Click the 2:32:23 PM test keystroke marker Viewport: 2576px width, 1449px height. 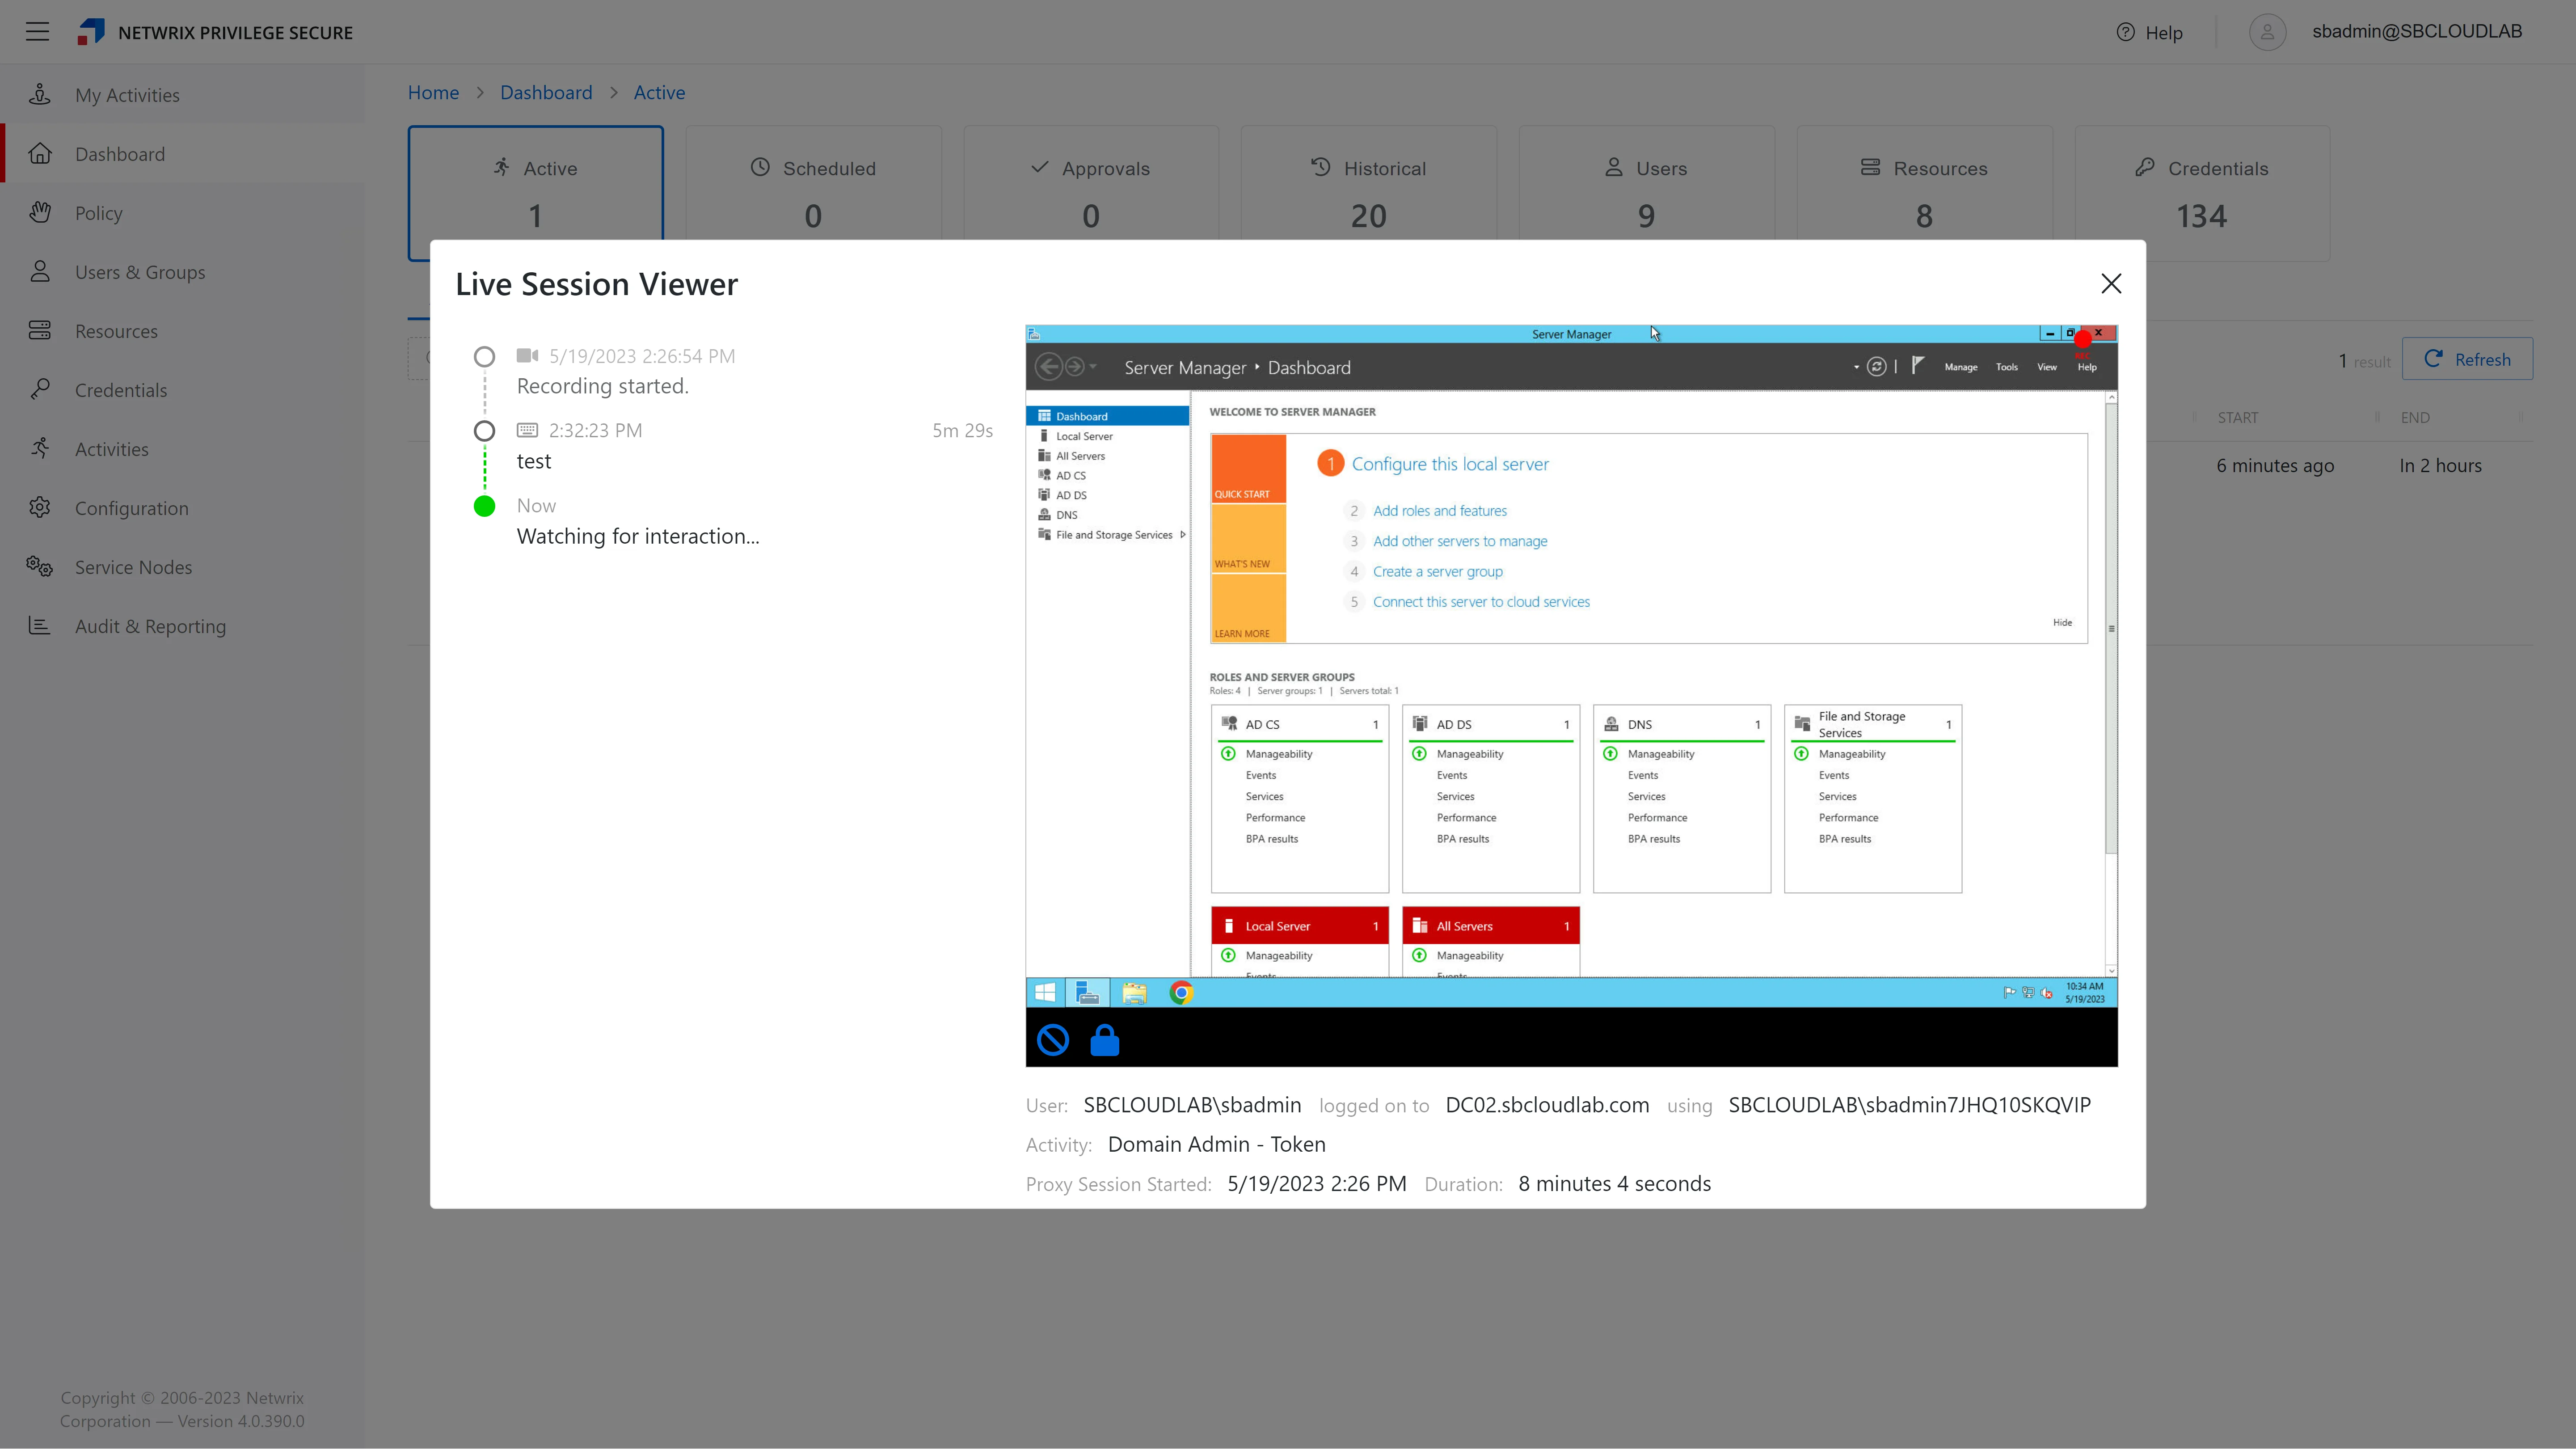point(484,431)
